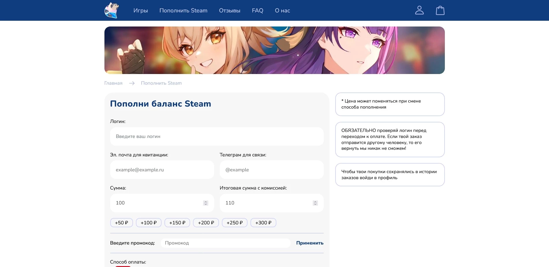Add 50 rubles with +50 ₽ button
Image resolution: width=549 pixels, height=267 pixels.
tap(121, 223)
